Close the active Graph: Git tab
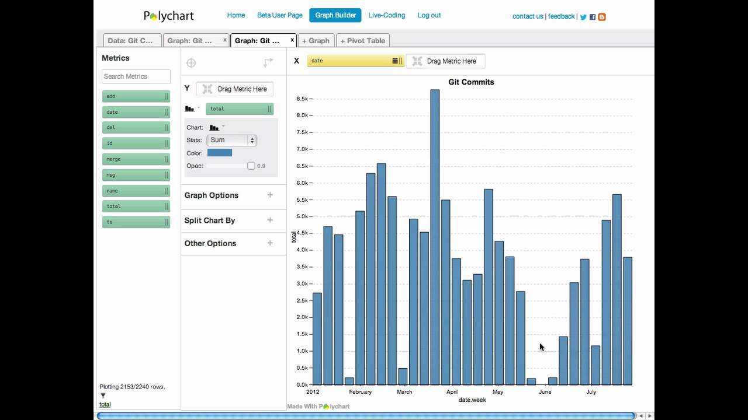 point(292,40)
